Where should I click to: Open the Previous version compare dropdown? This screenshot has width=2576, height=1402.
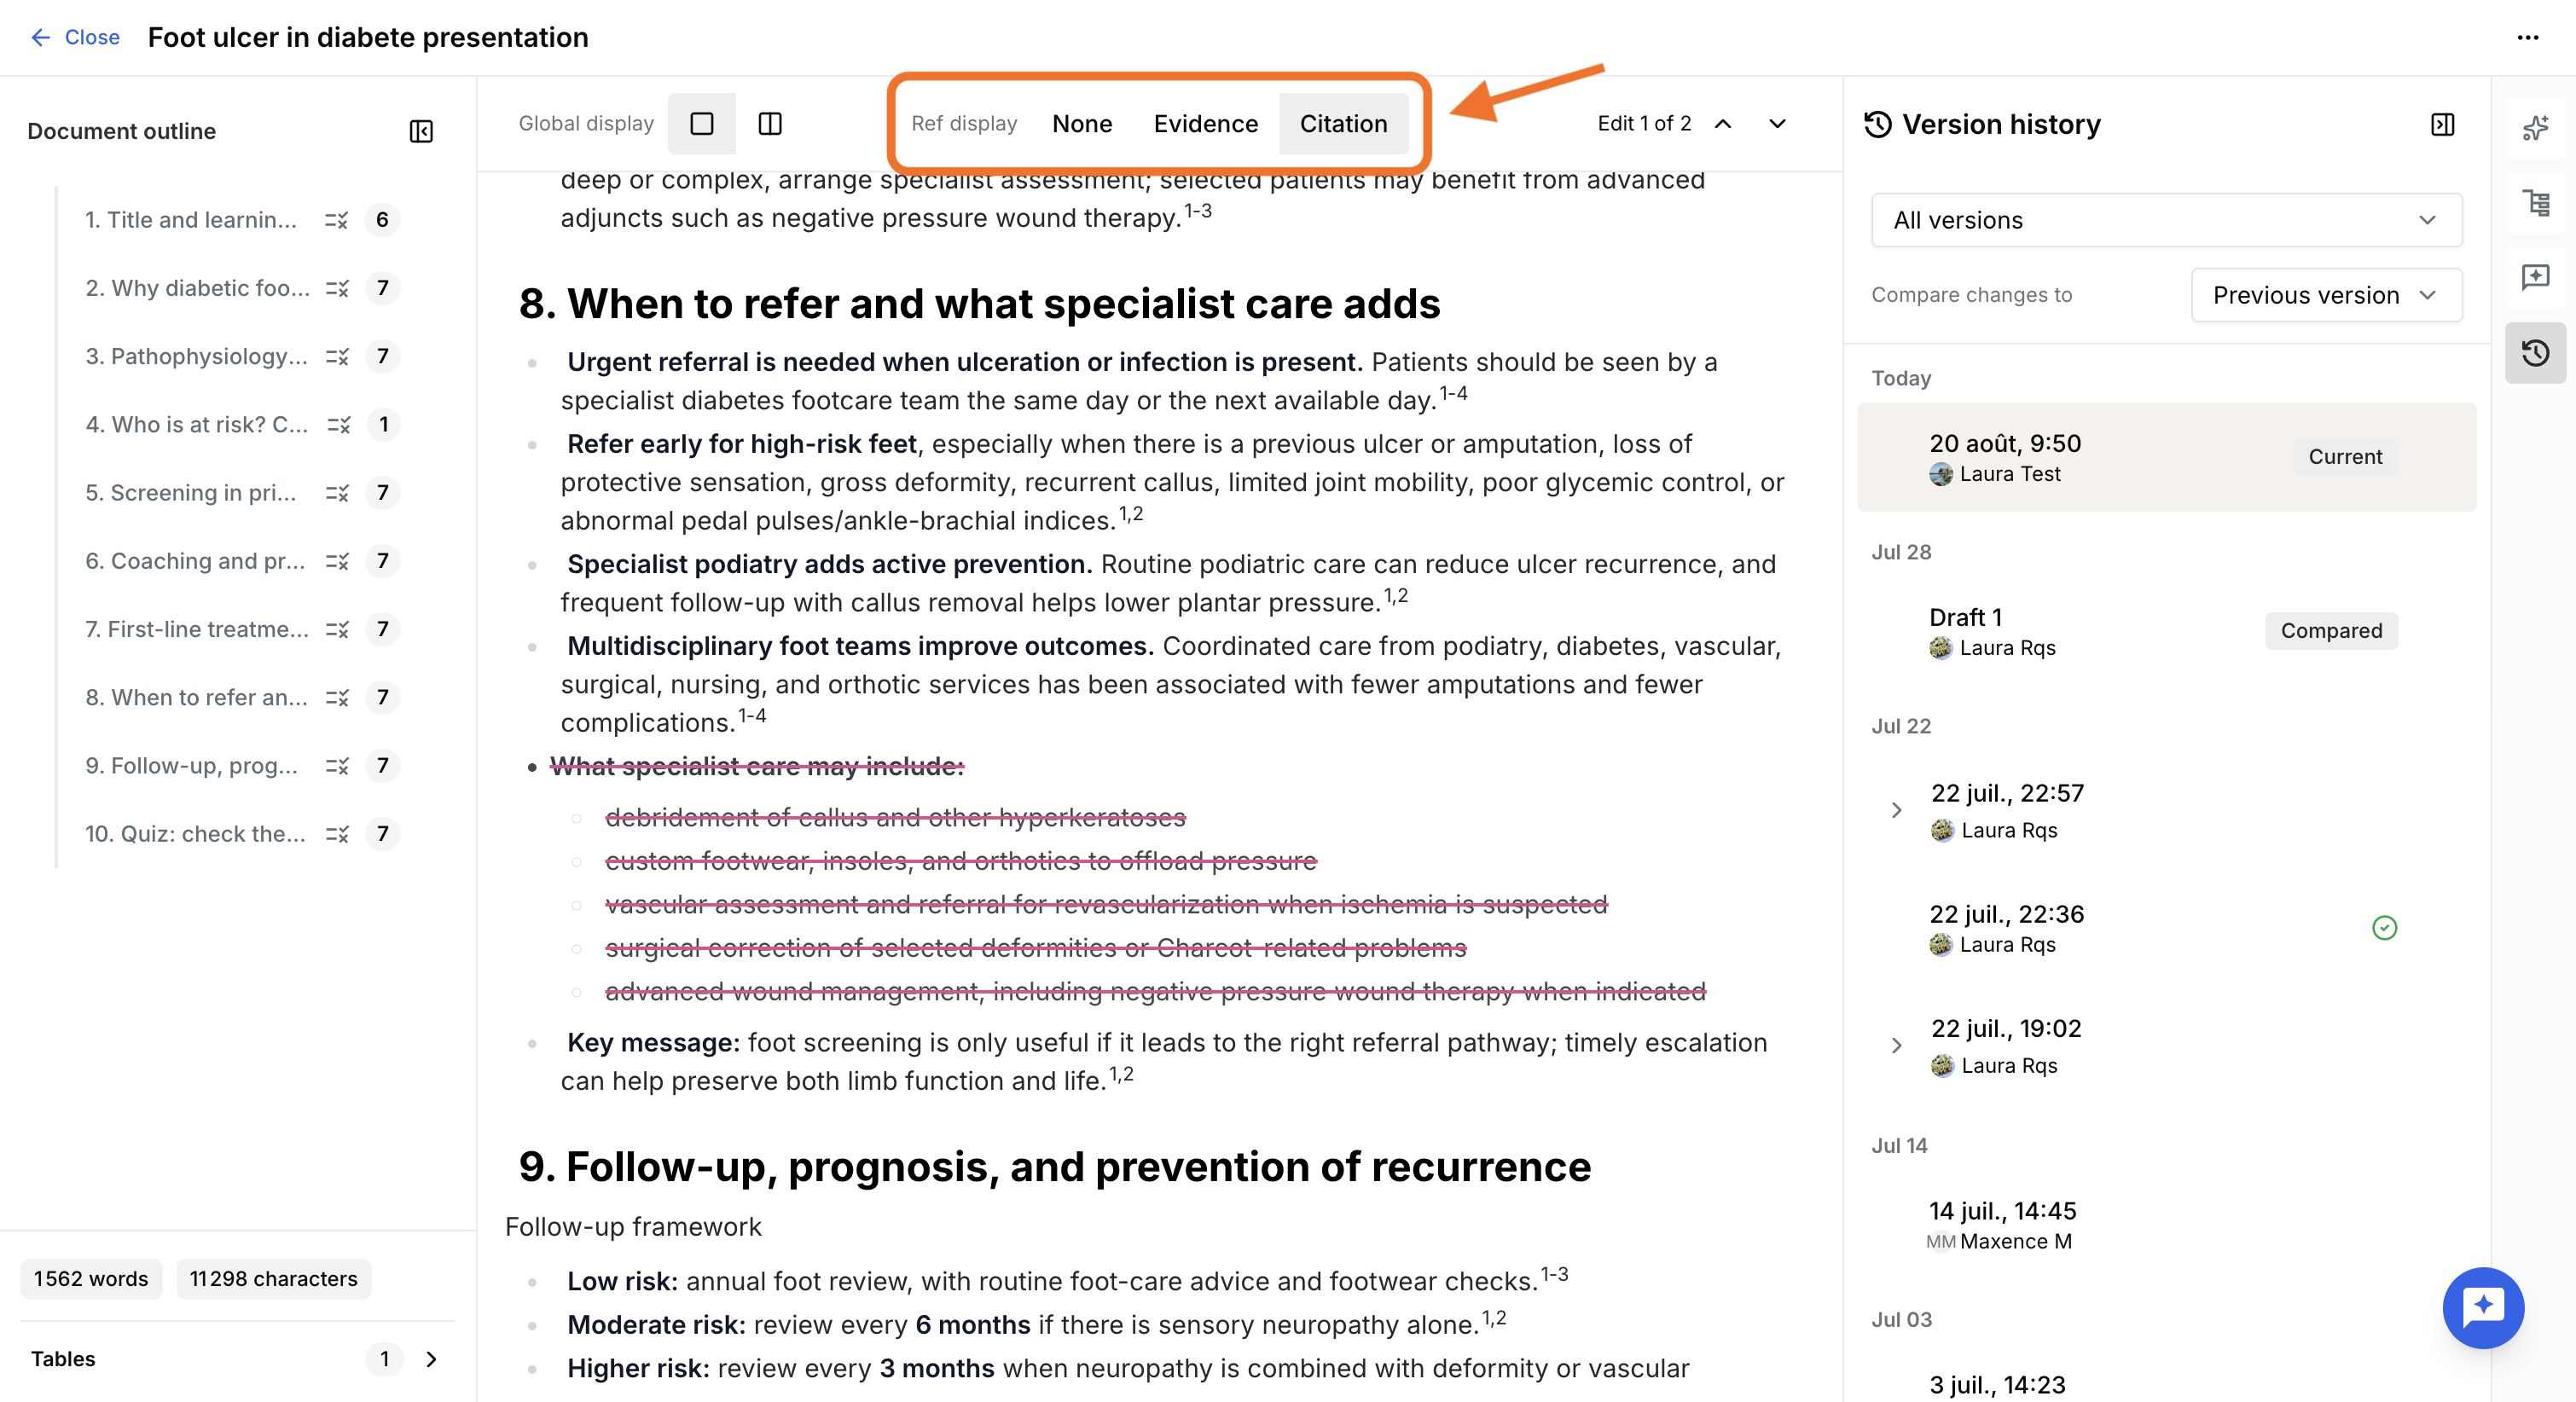(x=2326, y=295)
